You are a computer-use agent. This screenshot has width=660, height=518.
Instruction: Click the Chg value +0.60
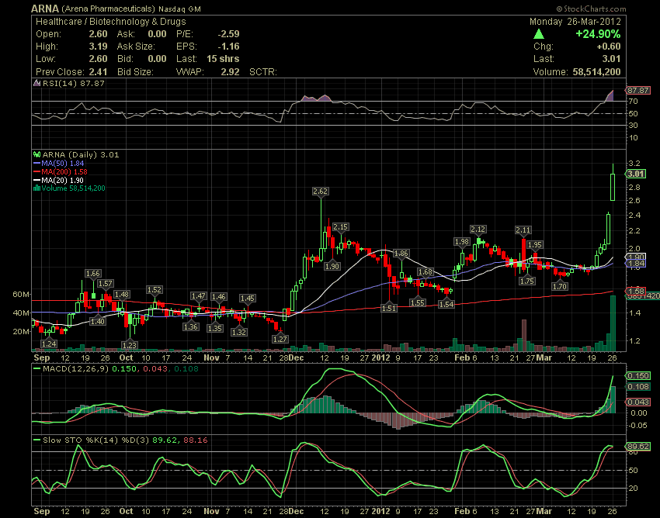609,47
